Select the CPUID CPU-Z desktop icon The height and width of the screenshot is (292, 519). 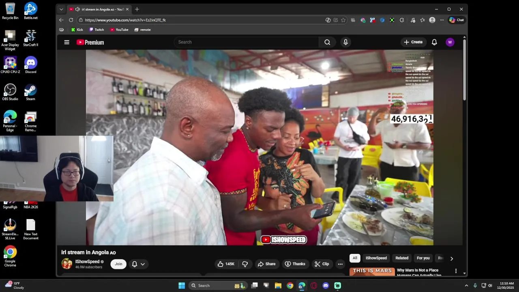pos(10,65)
